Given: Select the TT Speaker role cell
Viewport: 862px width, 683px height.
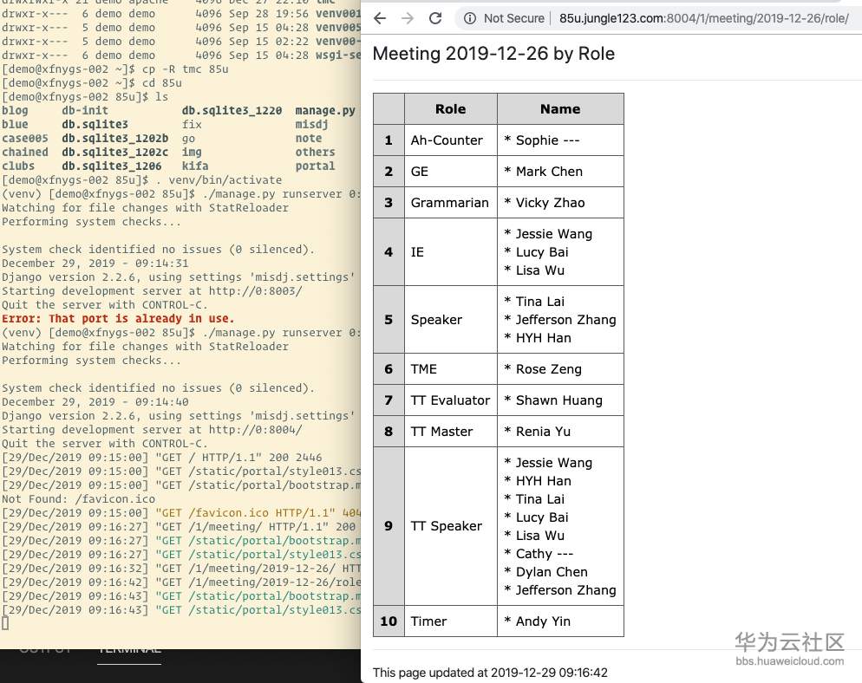Looking at the screenshot, I should coord(451,526).
